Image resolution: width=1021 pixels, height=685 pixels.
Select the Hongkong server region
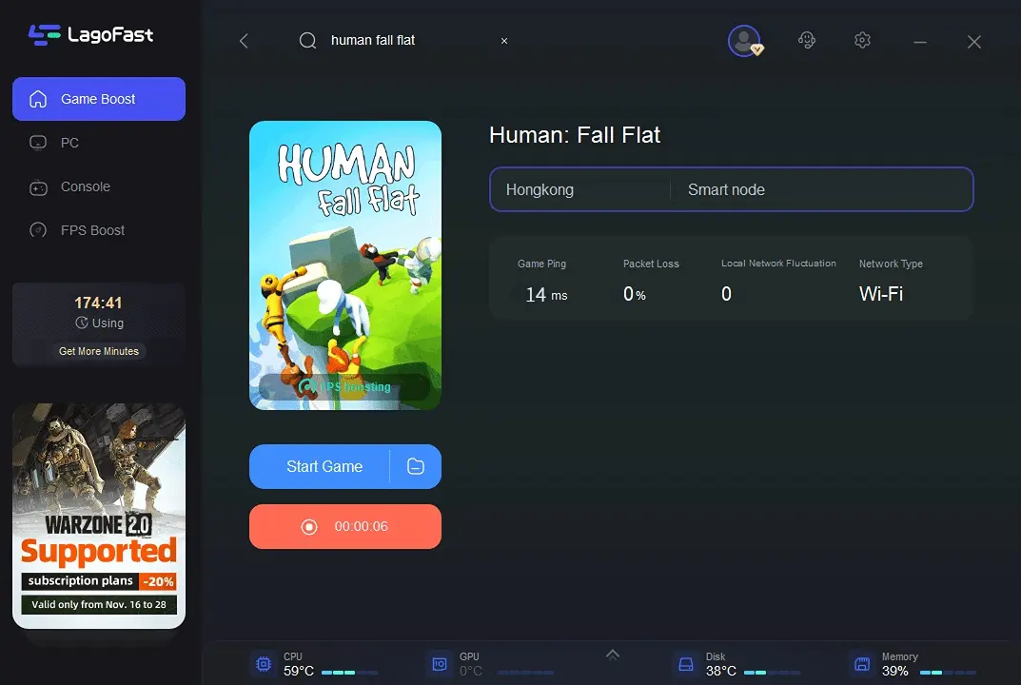540,190
